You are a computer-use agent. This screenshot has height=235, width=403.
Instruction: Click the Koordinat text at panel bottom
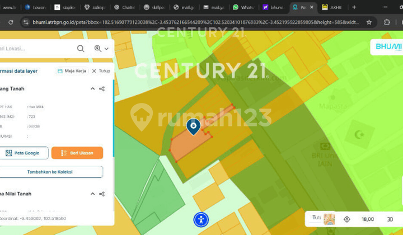(33, 218)
